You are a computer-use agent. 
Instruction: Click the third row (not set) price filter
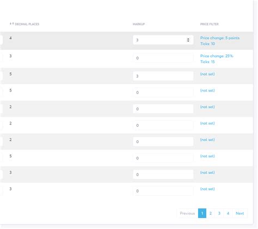click(x=207, y=74)
